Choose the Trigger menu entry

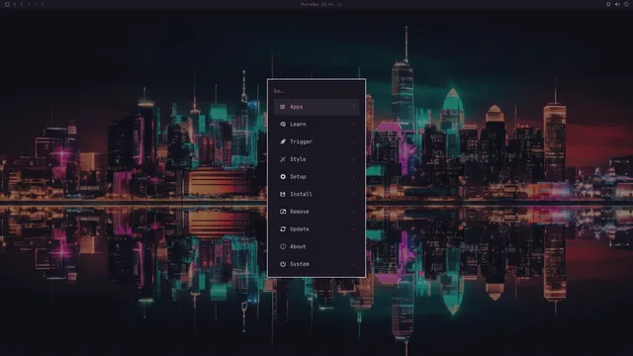(316, 141)
